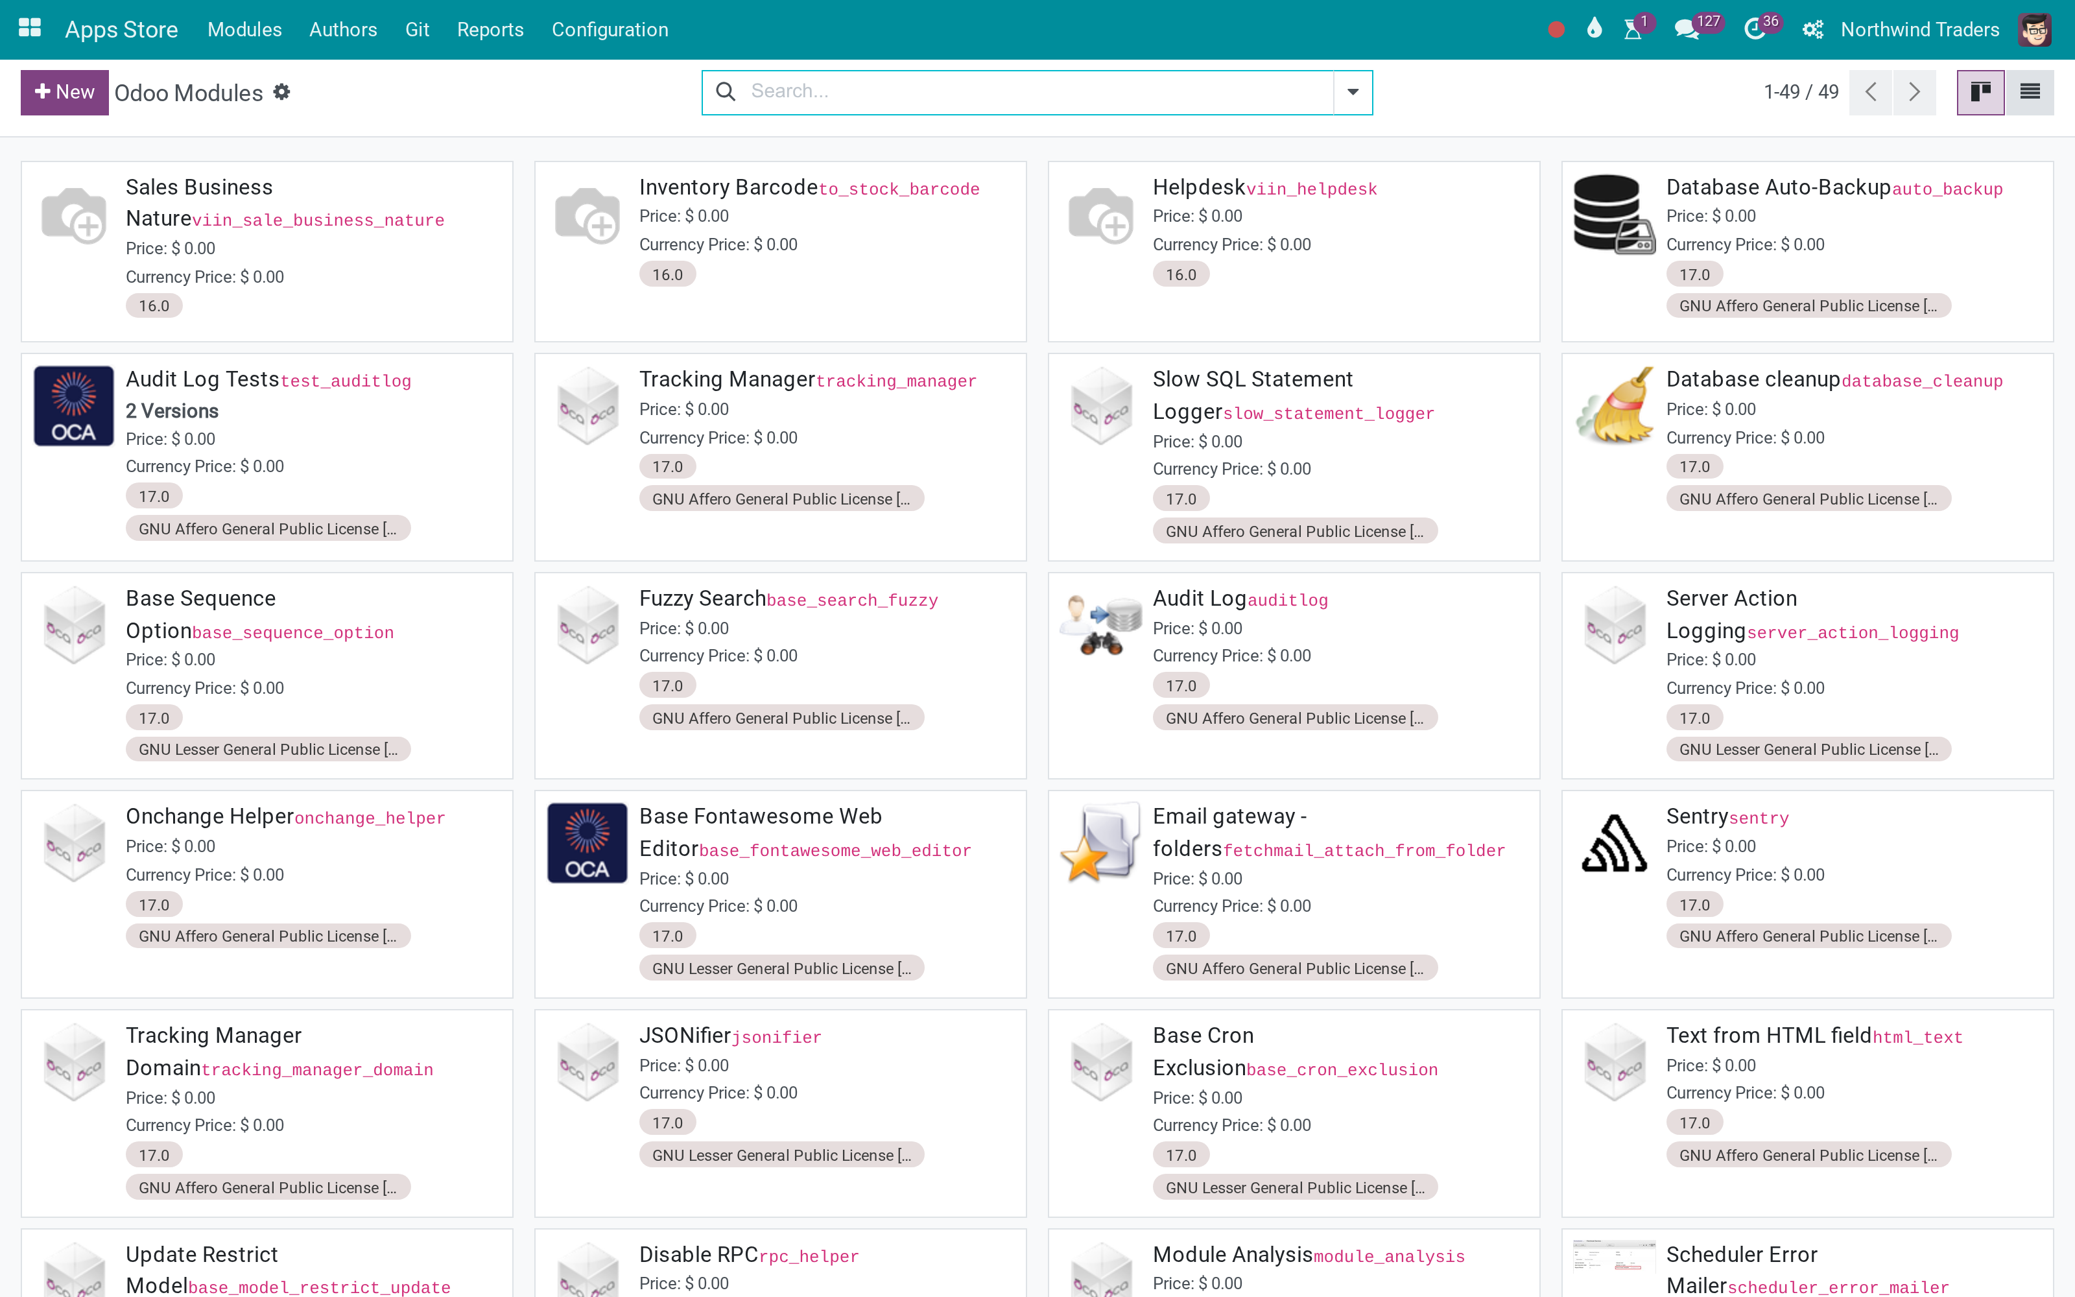Image resolution: width=2075 pixels, height=1297 pixels.
Task: Click the 1-49 / 49 pager counter
Action: tap(1801, 92)
